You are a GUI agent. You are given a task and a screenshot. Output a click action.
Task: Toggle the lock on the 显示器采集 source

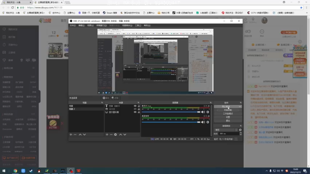(139, 112)
